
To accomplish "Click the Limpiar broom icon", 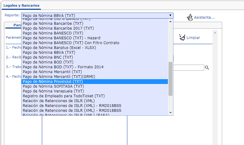I will coord(182,37).
